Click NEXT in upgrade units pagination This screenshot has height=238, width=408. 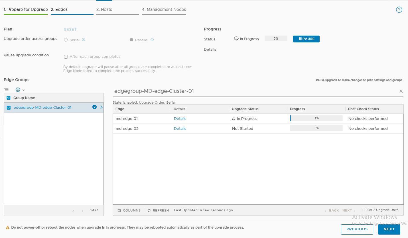(x=349, y=210)
